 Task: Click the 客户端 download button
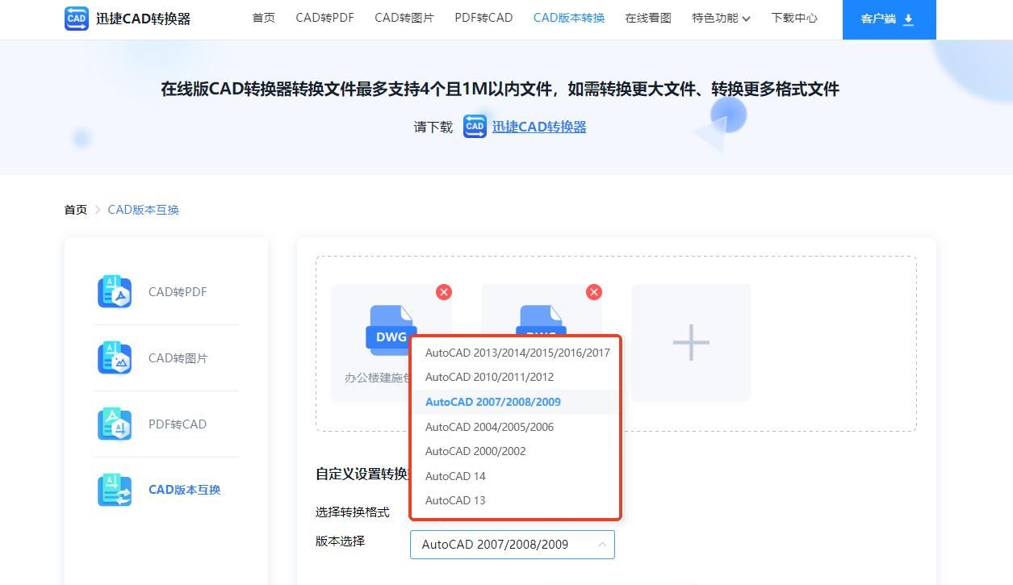(889, 17)
